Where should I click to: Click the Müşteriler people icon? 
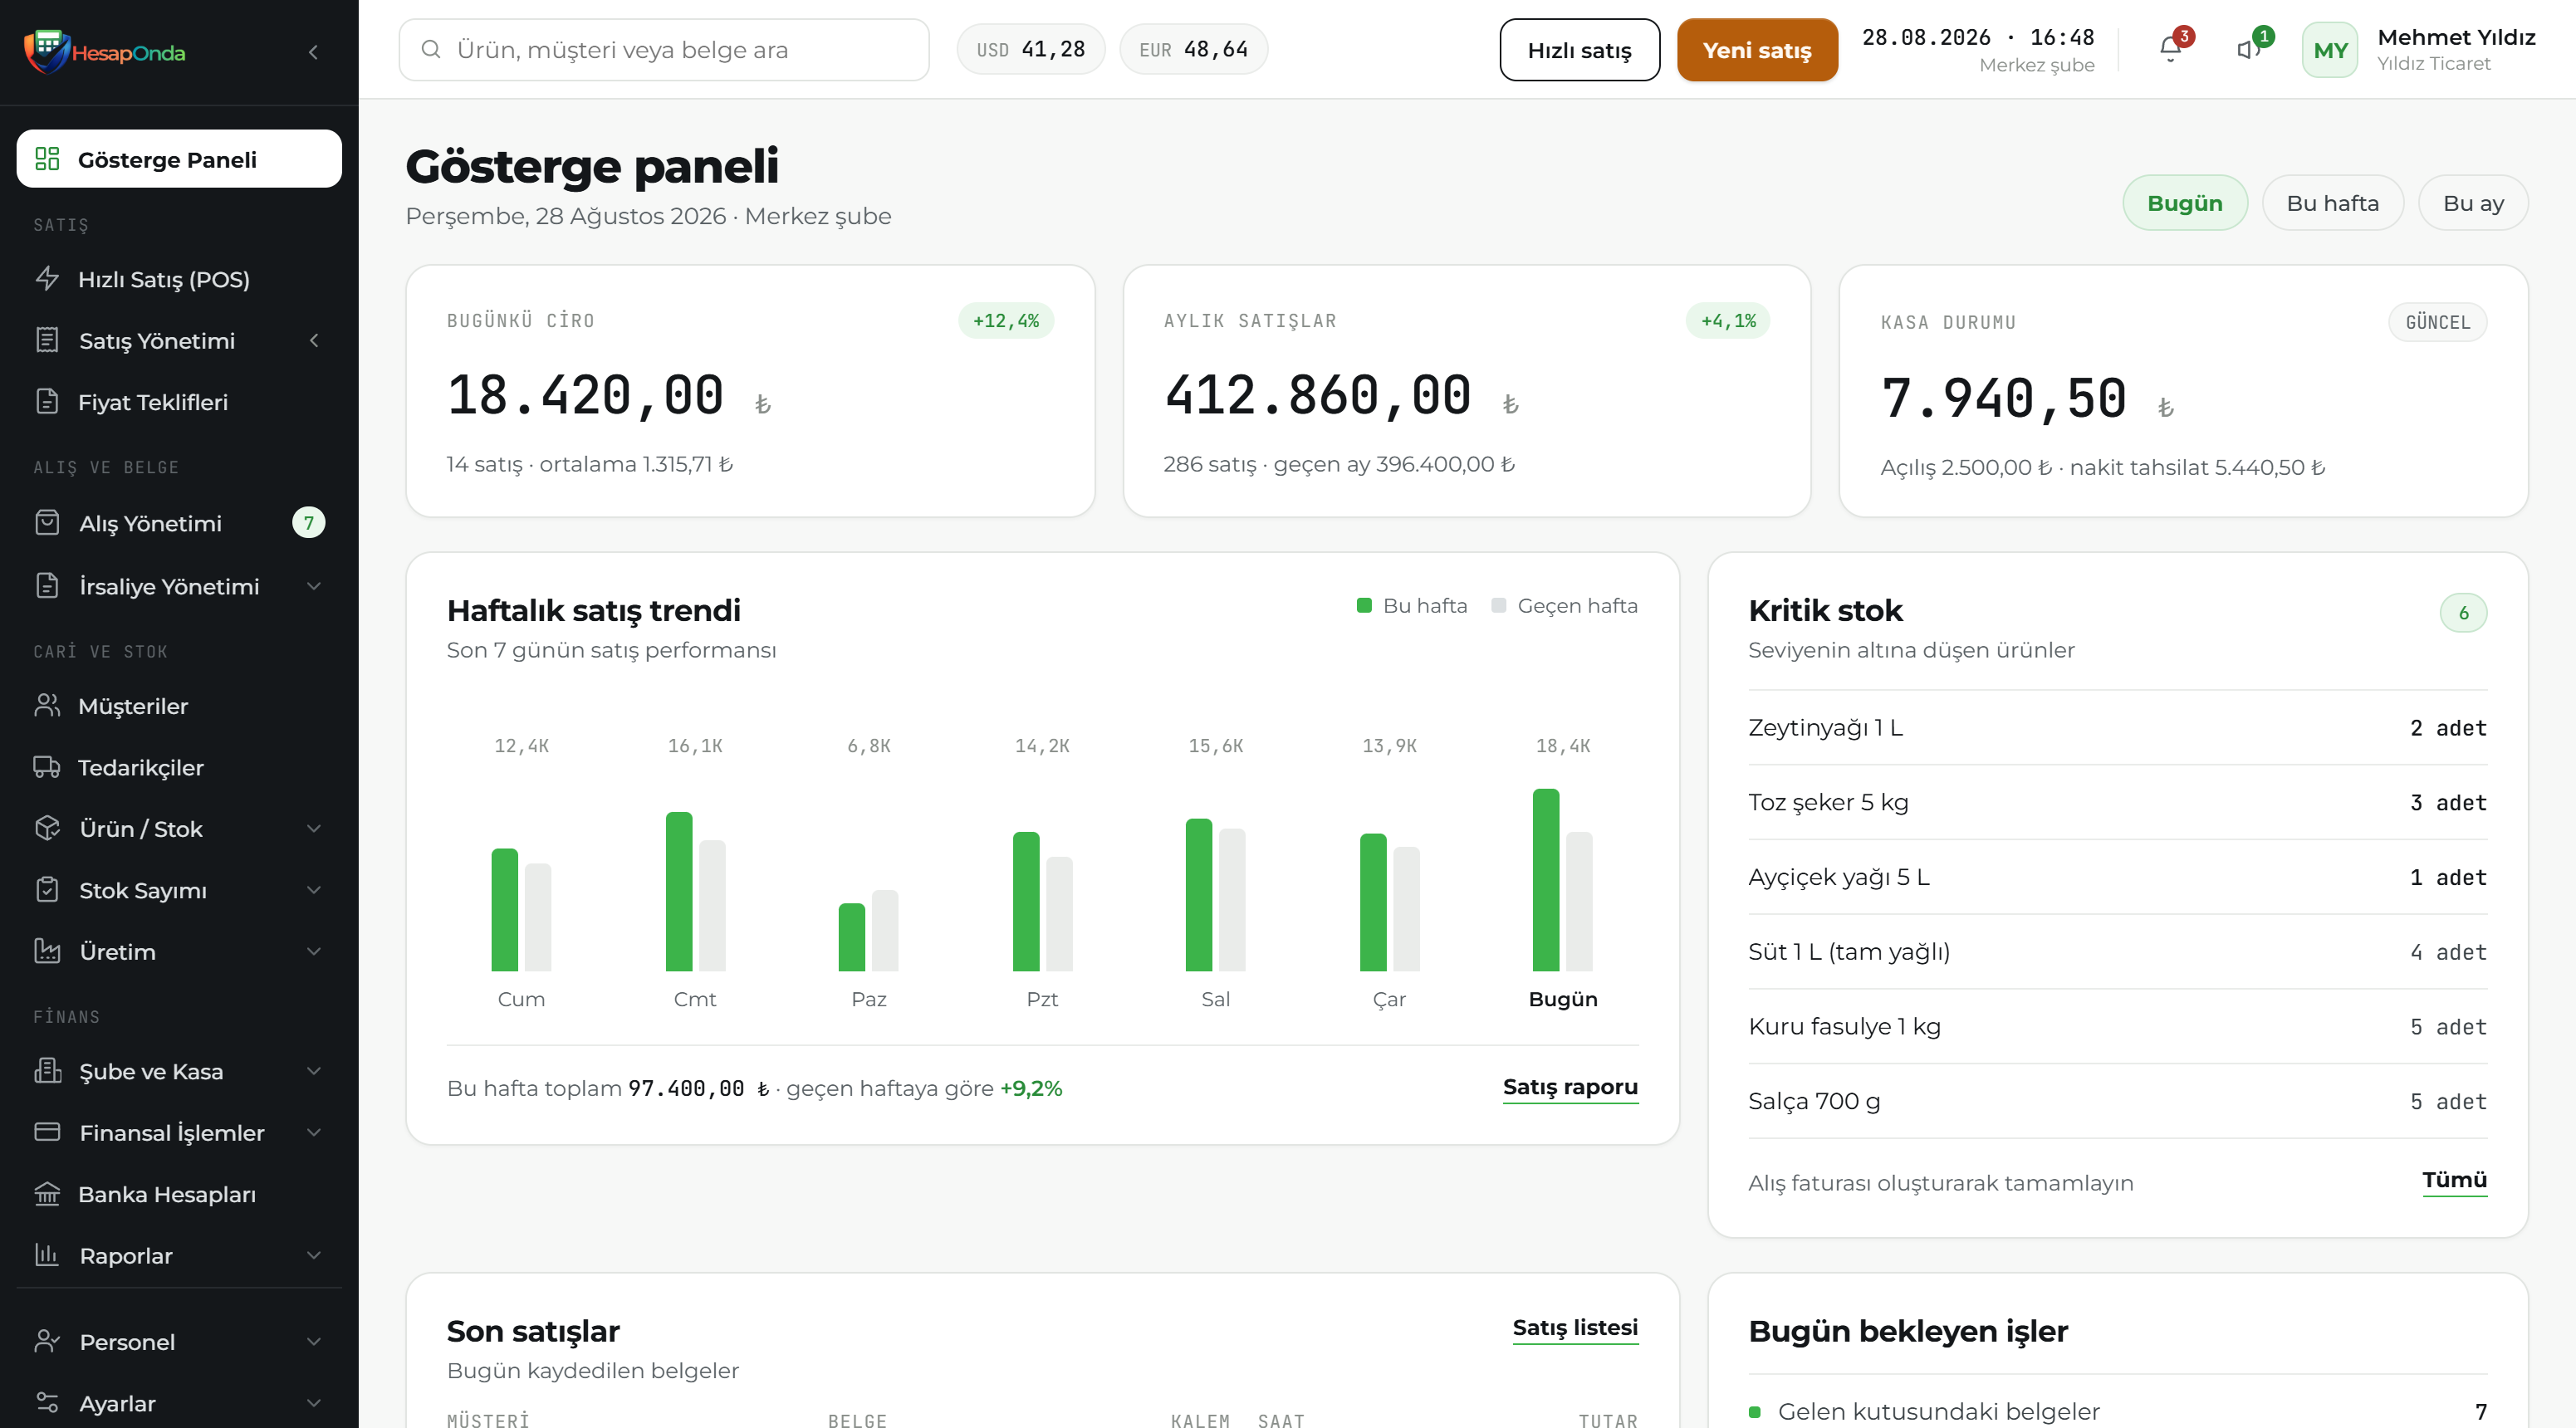tap(47, 706)
